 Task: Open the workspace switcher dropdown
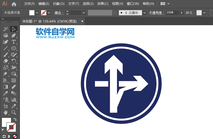pos(168,4)
